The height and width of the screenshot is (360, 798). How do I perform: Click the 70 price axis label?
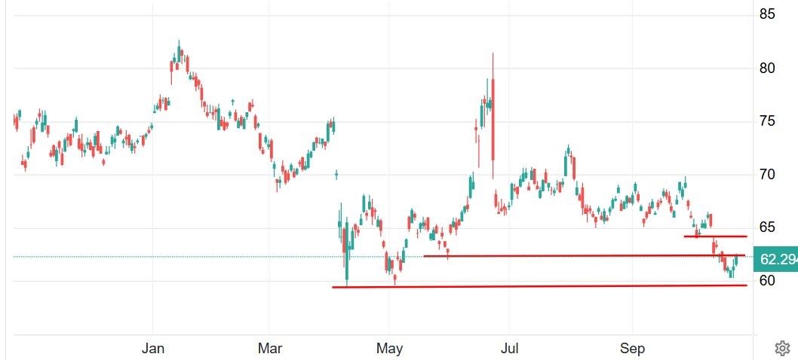768,175
